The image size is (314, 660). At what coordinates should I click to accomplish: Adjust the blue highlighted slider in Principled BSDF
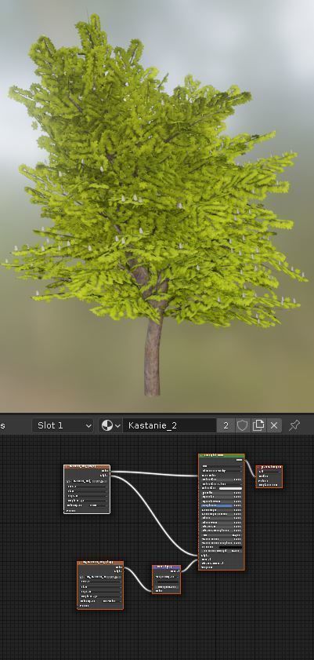coord(222,505)
